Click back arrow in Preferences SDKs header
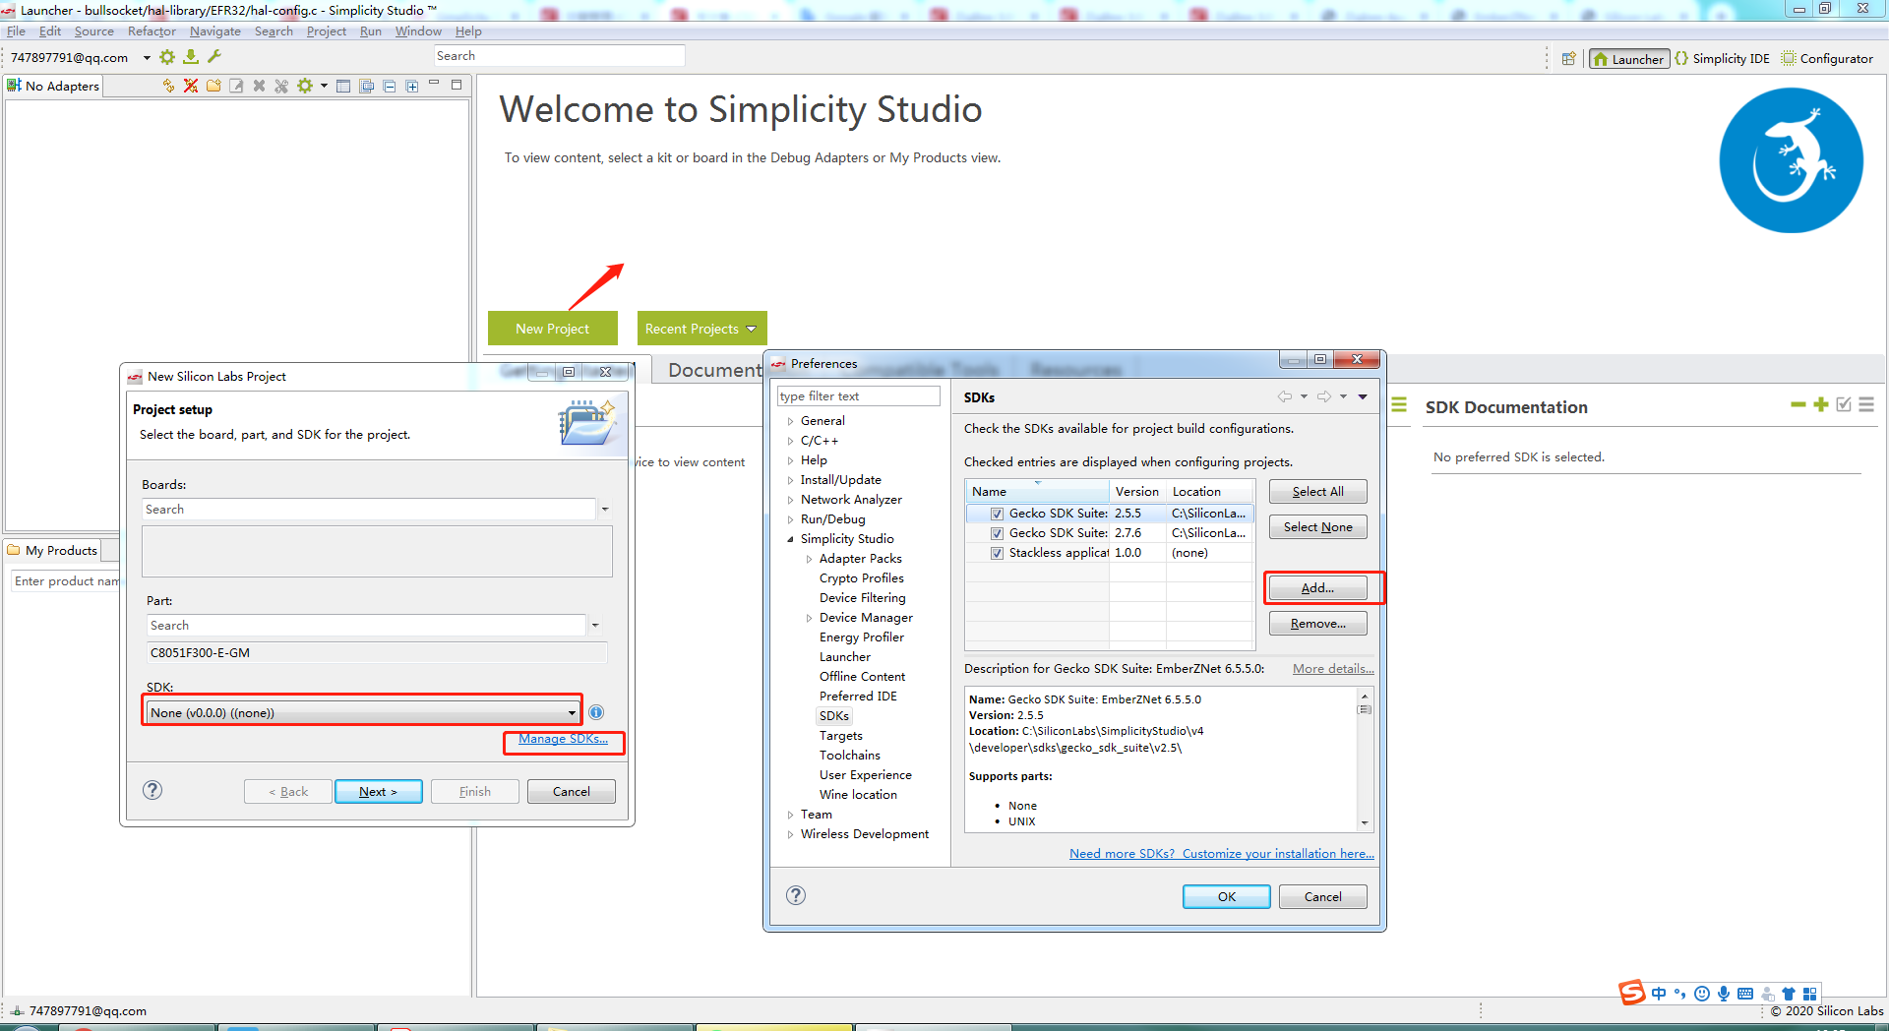1889x1031 pixels. click(1284, 396)
